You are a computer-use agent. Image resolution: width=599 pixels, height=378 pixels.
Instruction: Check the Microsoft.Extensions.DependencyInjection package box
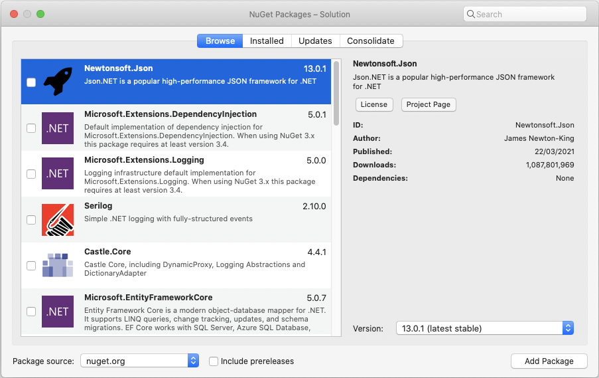pyautogui.click(x=31, y=128)
